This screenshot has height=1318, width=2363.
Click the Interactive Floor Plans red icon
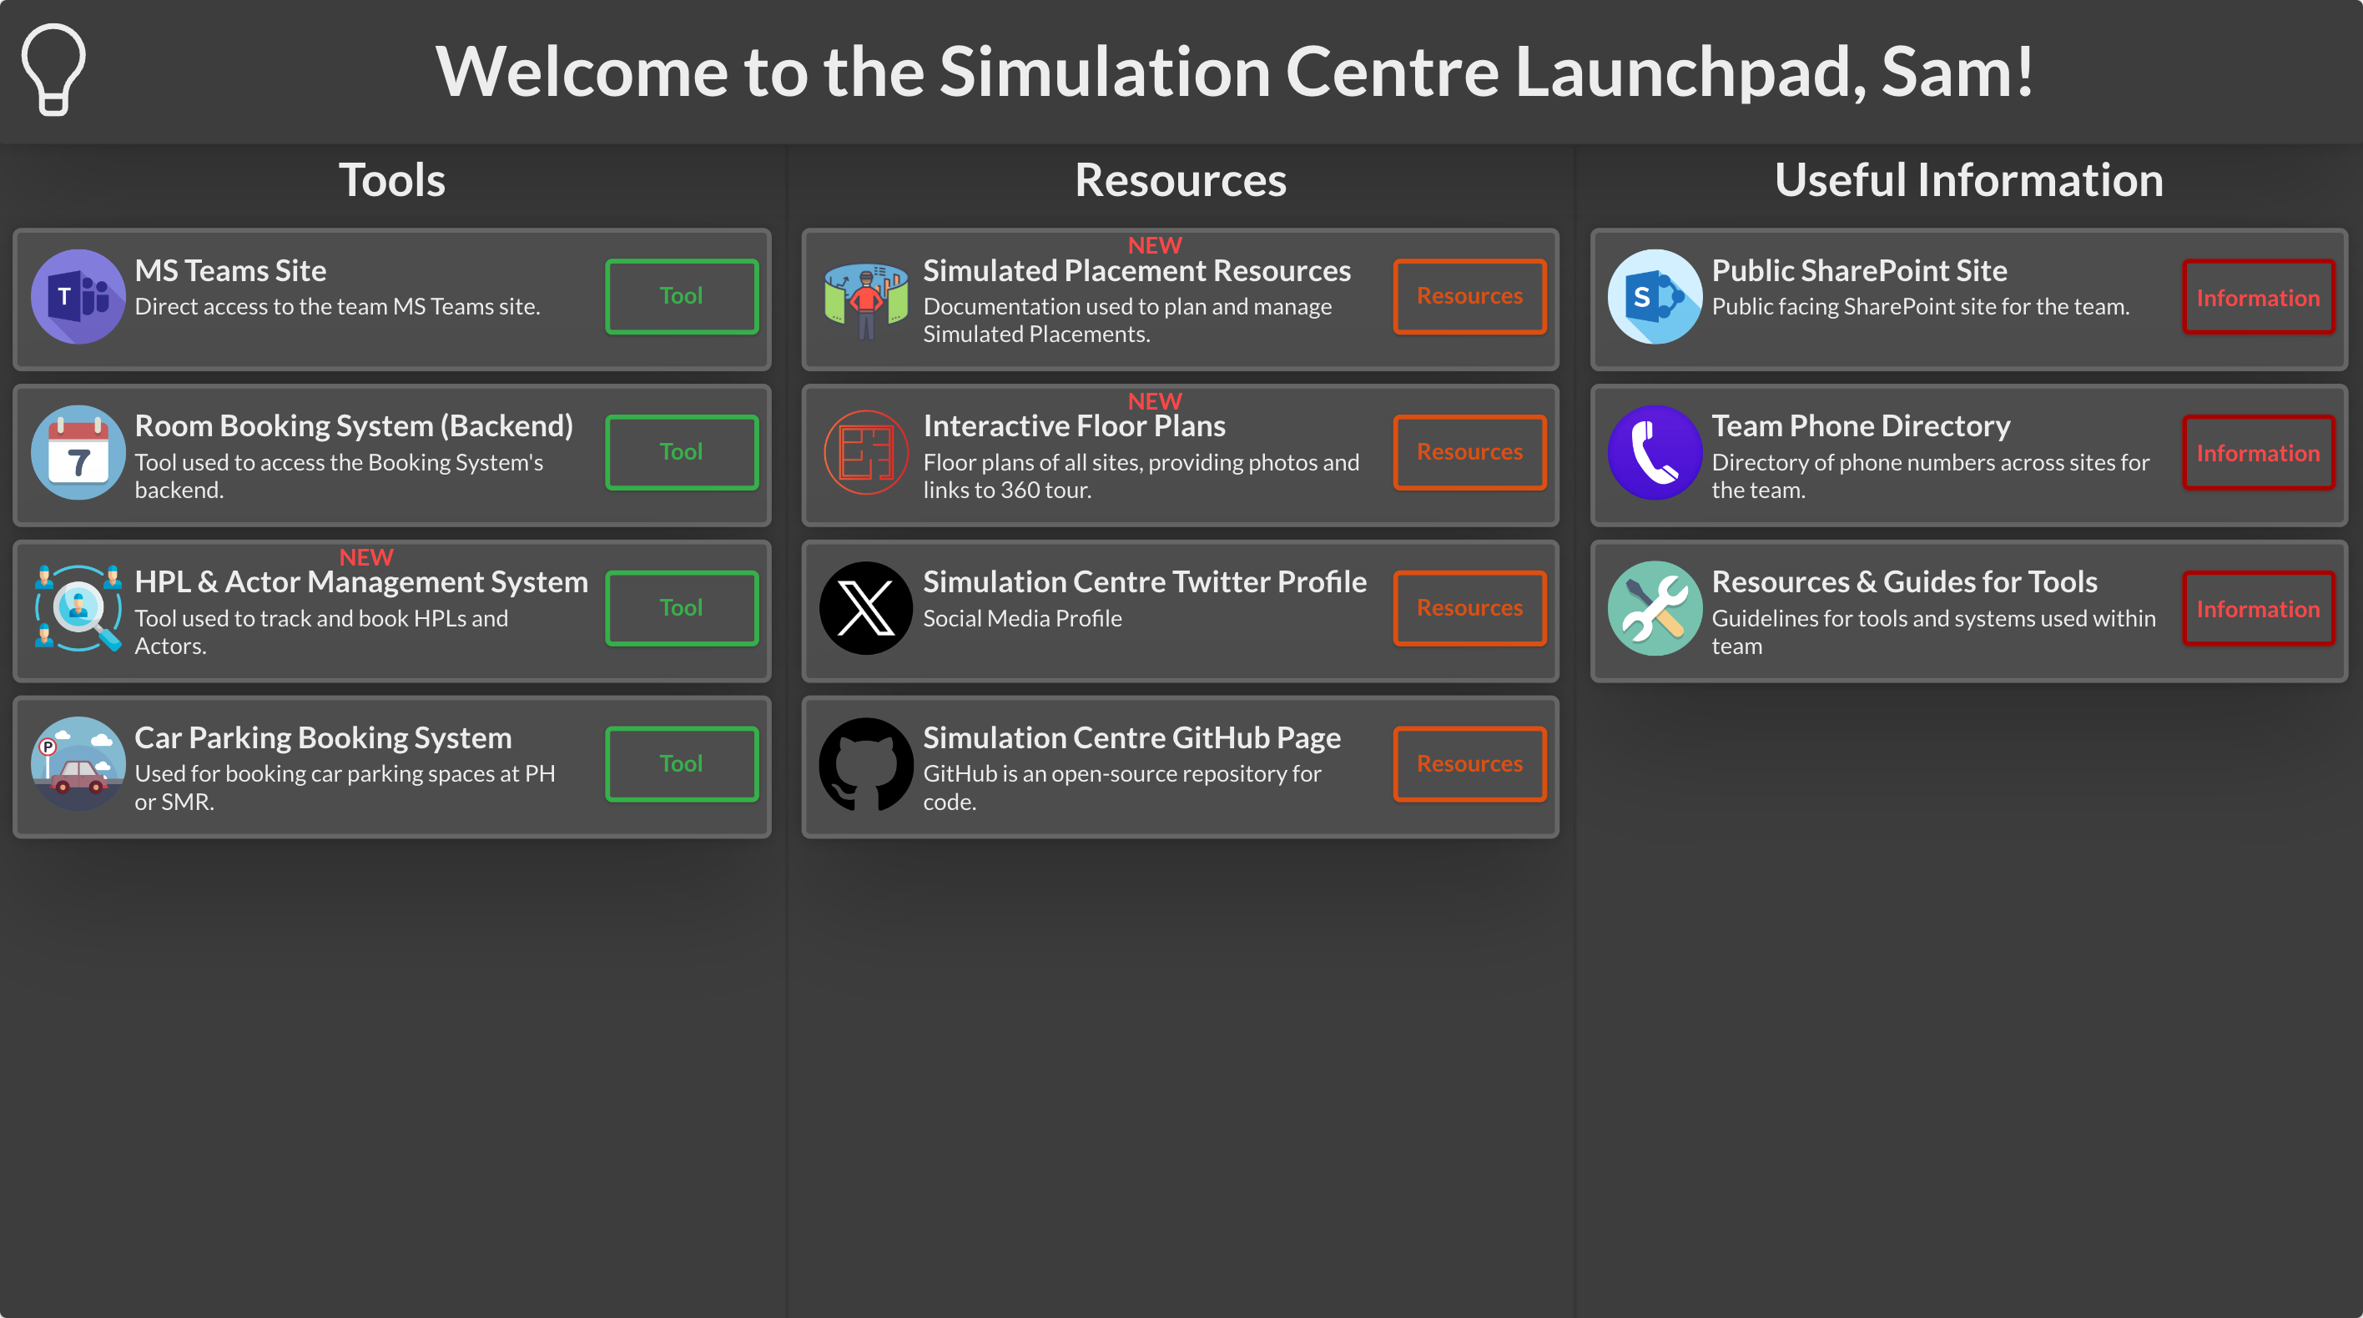point(865,452)
